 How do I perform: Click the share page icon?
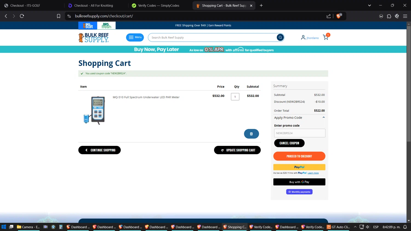pyautogui.click(x=329, y=16)
